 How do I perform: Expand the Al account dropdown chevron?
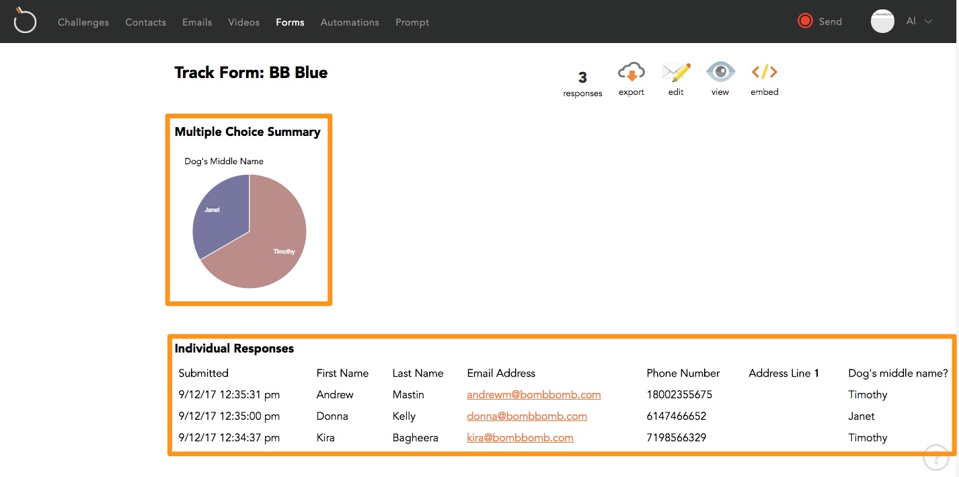928,22
